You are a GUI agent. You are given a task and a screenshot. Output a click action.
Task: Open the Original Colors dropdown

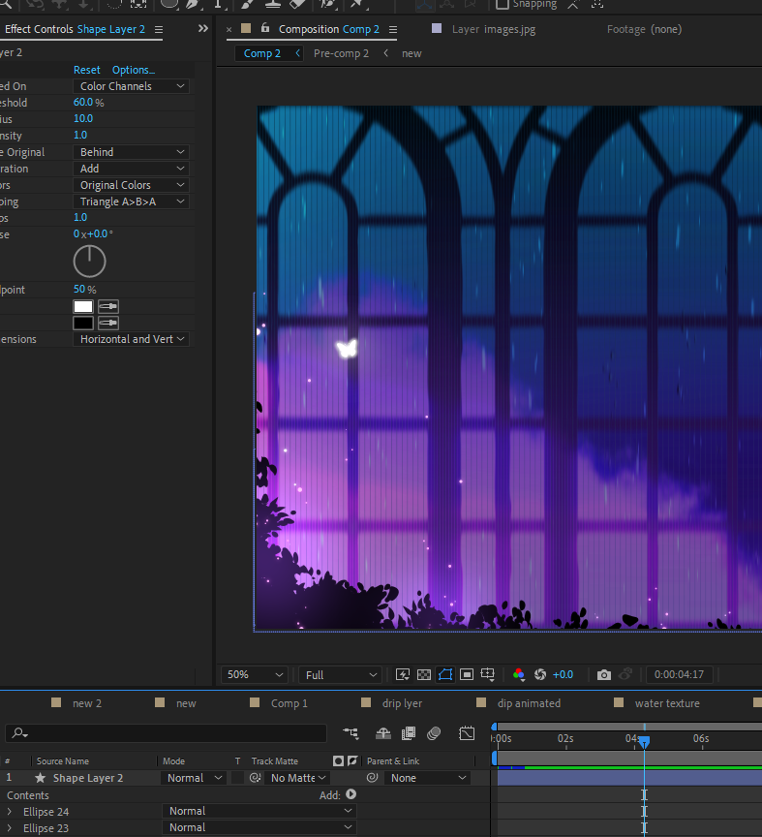(x=131, y=185)
